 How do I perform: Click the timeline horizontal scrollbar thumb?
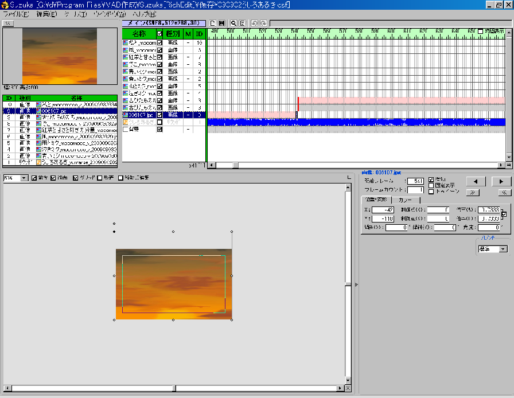(236, 165)
